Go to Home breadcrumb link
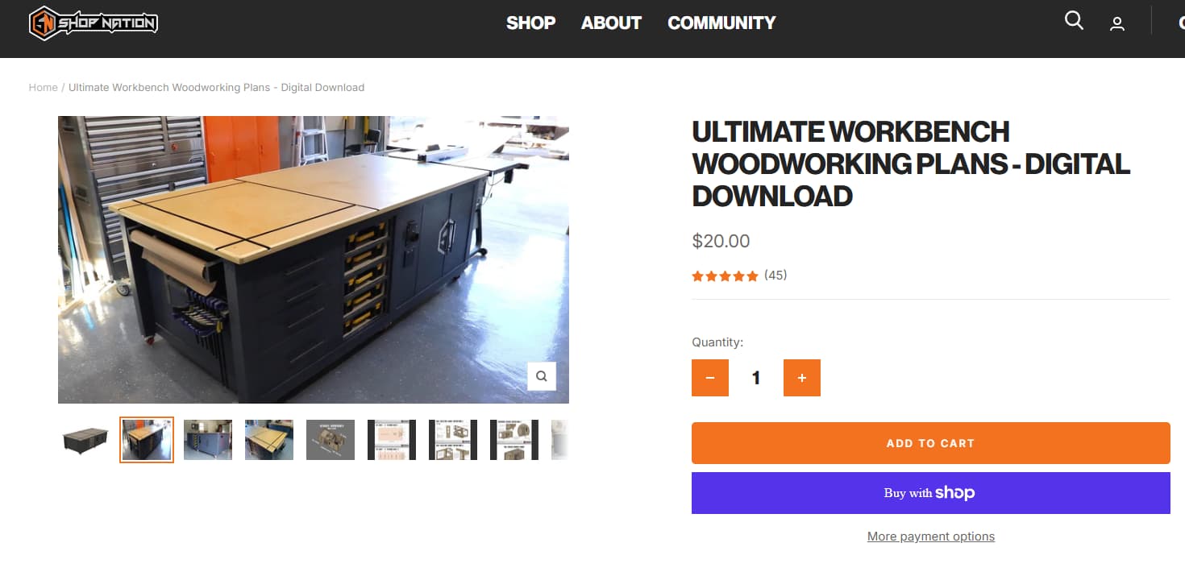The width and height of the screenshot is (1185, 572). point(43,87)
